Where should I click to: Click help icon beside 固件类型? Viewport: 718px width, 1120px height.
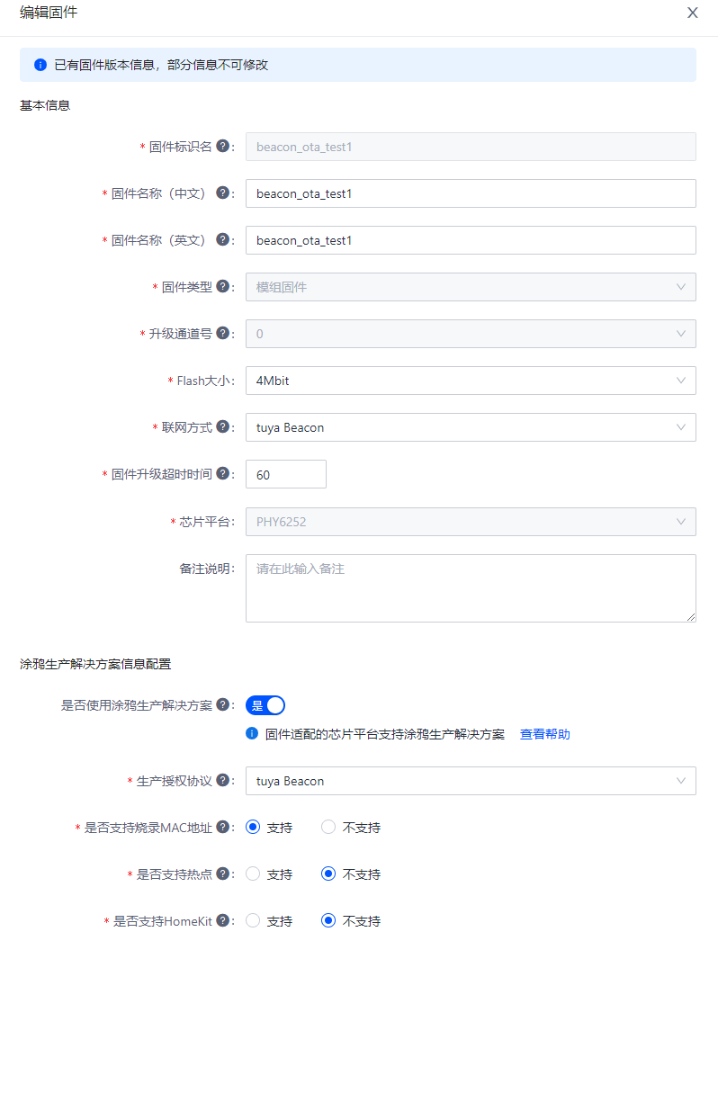(x=222, y=286)
